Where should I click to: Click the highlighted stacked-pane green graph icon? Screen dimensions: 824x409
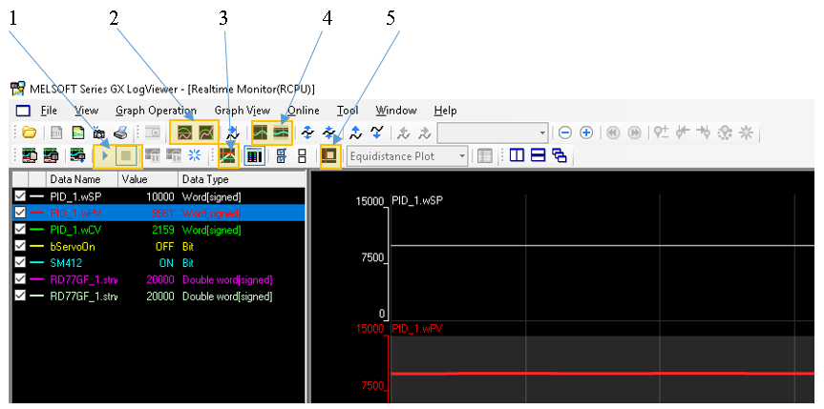tap(282, 133)
